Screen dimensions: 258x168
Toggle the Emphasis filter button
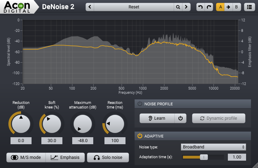(x=65, y=157)
